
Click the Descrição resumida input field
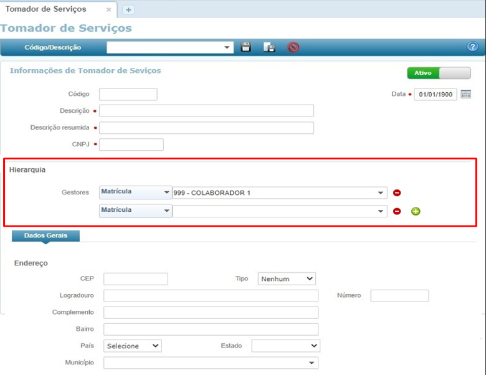pos(206,128)
